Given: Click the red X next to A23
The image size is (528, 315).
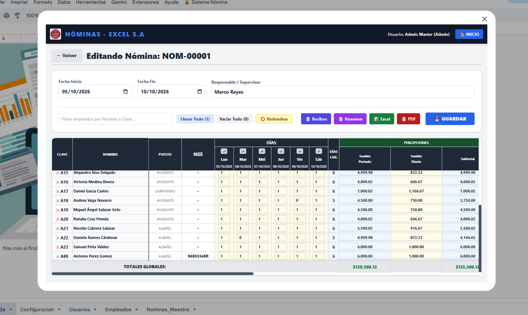Looking at the screenshot, I should [58, 247].
